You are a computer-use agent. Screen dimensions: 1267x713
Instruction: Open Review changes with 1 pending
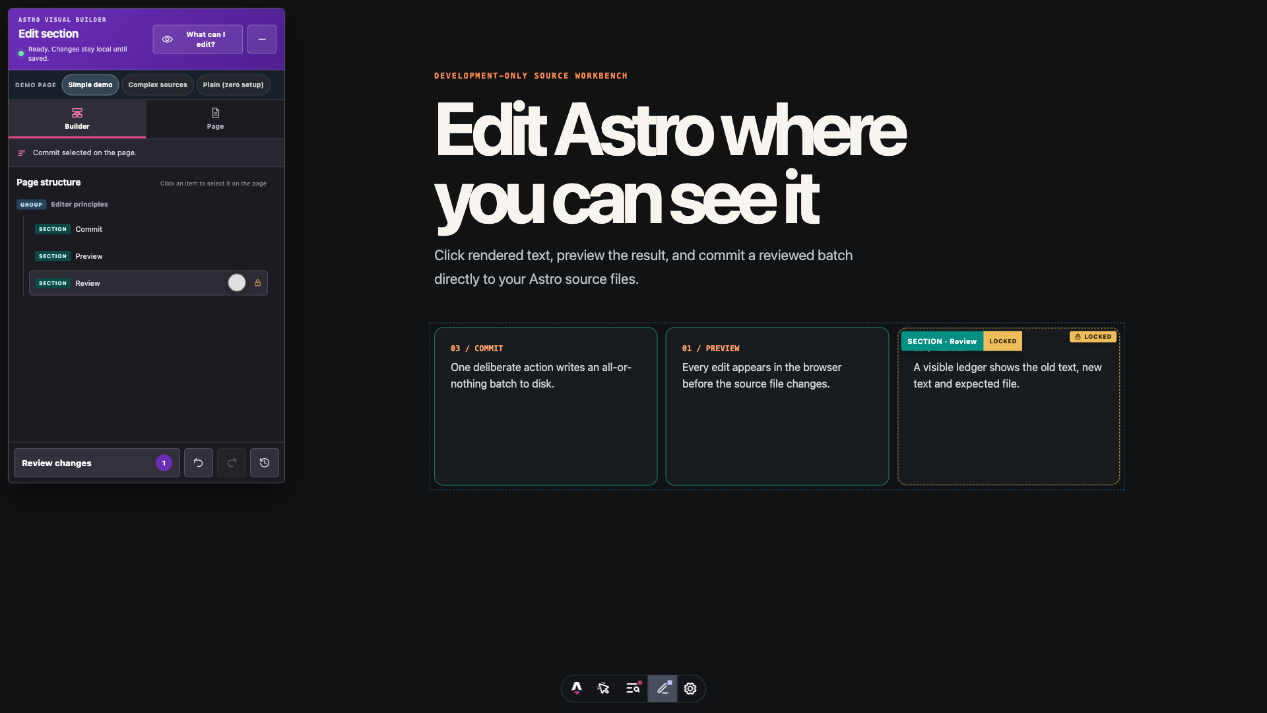coord(97,463)
